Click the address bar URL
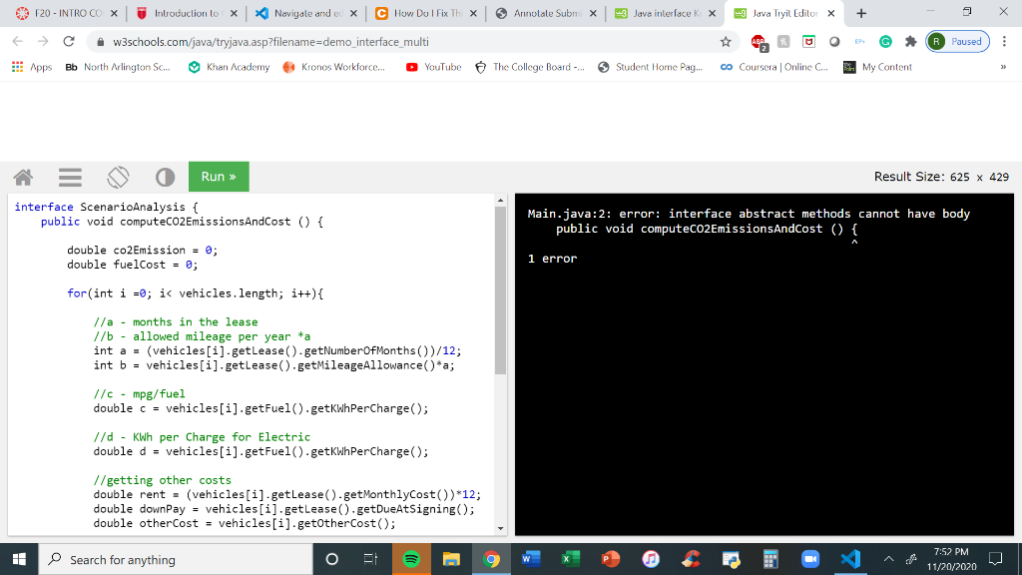1022x575 pixels. tap(270, 42)
